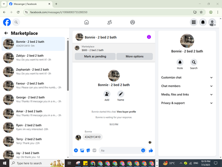Open the Favour - 2 bed 2 bath conversation

pos(33,86)
